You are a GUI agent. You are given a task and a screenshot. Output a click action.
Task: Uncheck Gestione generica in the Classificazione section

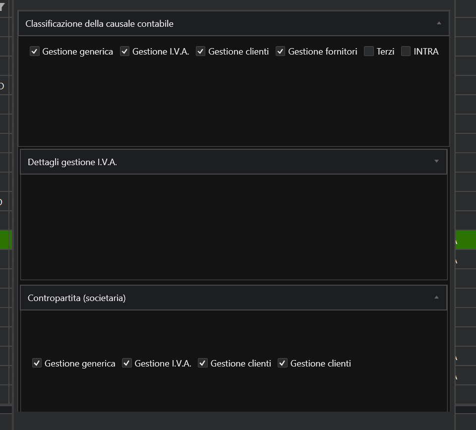(35, 51)
